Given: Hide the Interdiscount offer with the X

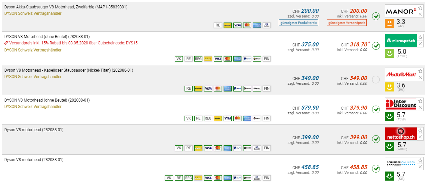Looking at the screenshot, I should click(420, 107).
